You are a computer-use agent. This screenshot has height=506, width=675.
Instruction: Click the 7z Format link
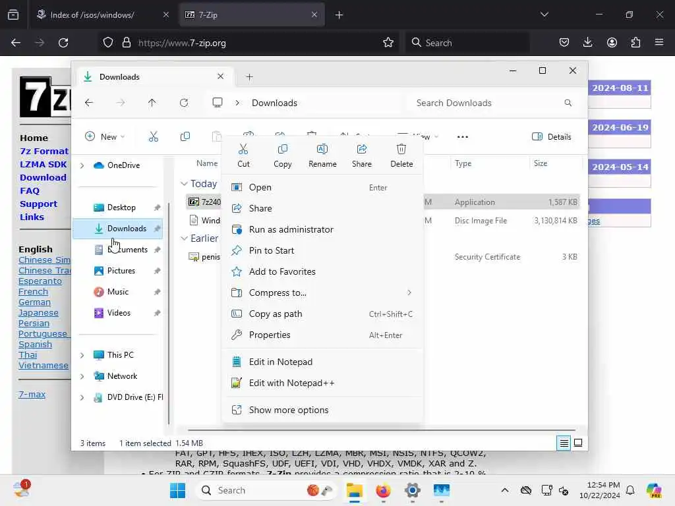coord(44,151)
